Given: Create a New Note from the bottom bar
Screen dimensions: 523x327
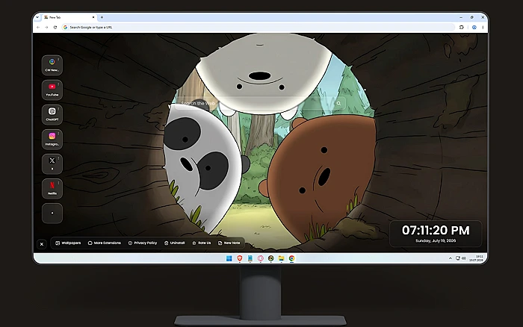Looking at the screenshot, I should click(229, 243).
